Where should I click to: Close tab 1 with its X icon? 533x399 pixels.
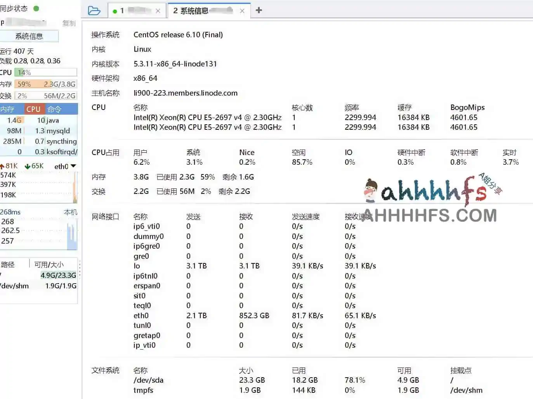[158, 11]
